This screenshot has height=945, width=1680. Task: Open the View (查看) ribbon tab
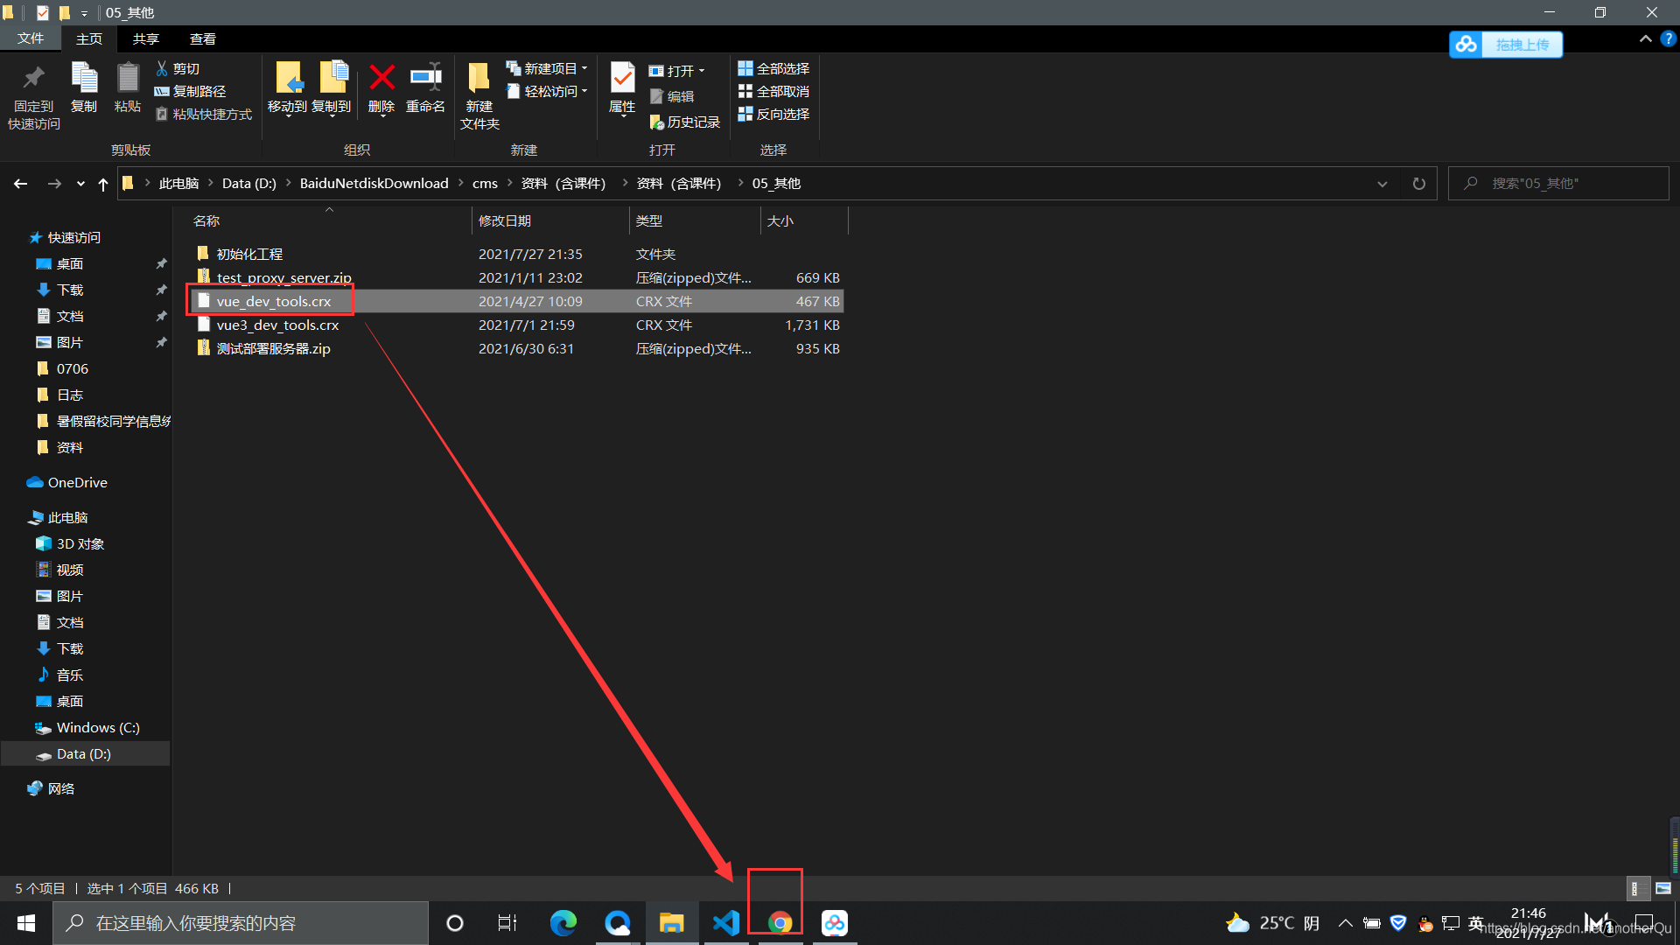coord(202,38)
